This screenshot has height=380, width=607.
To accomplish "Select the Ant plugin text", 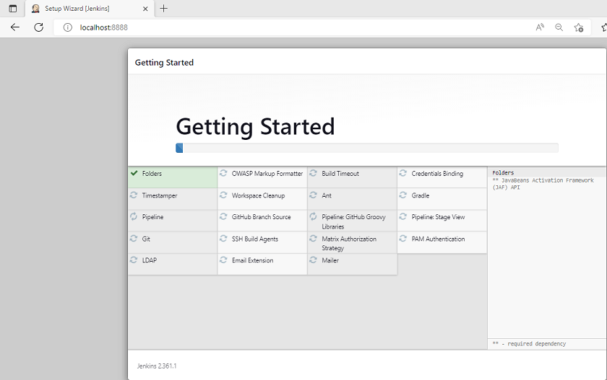I will [x=327, y=195].
